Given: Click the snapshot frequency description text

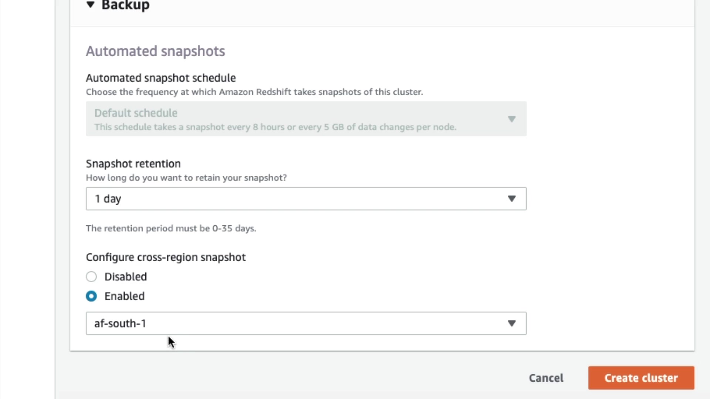Looking at the screenshot, I should pyautogui.click(x=254, y=92).
